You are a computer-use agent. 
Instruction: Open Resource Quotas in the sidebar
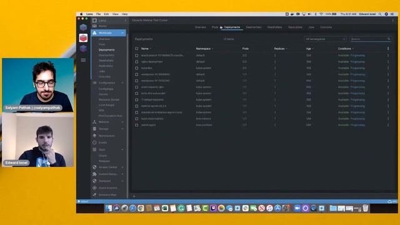tap(109, 99)
